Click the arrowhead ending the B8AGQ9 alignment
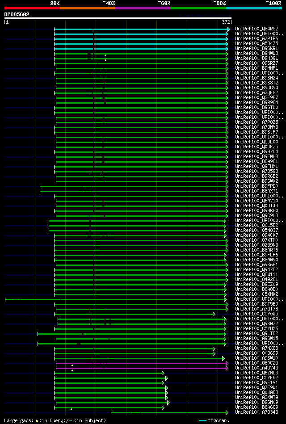Screen dimensions: 286x424 (163, 407)
